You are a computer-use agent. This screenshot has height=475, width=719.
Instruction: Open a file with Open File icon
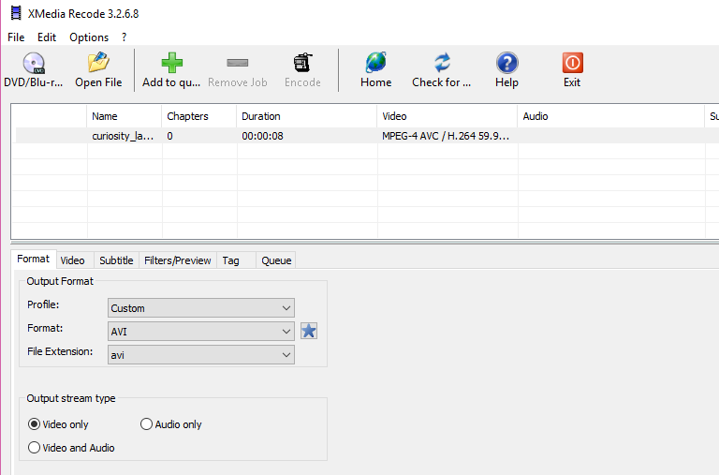98,64
